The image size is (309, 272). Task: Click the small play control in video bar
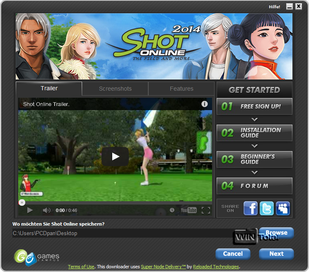[30, 210]
